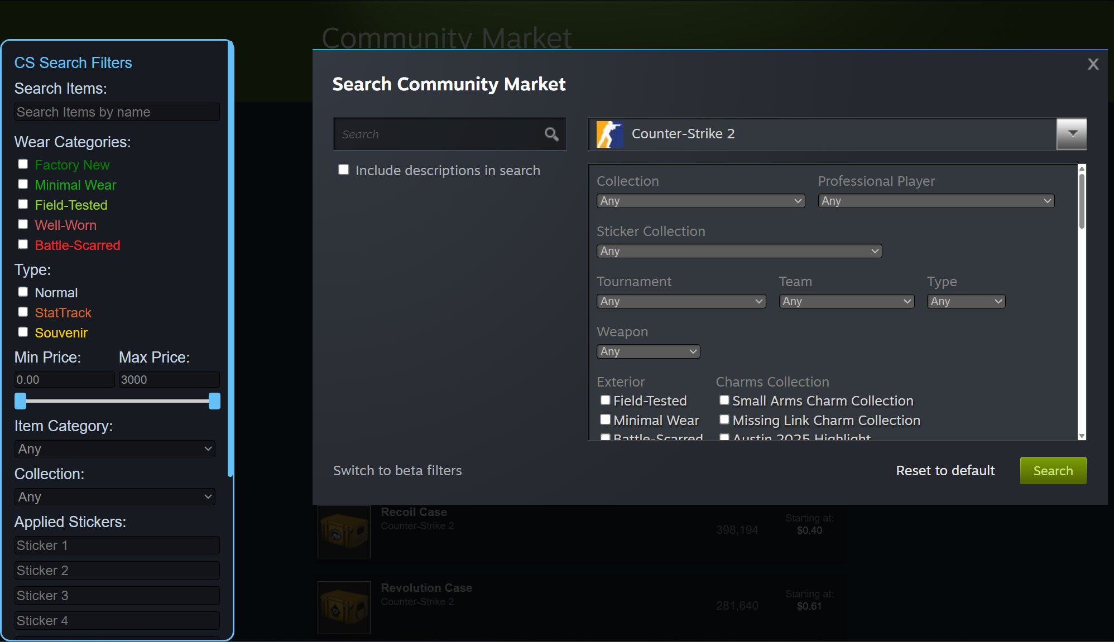Click Switch to beta filters link

coord(397,471)
